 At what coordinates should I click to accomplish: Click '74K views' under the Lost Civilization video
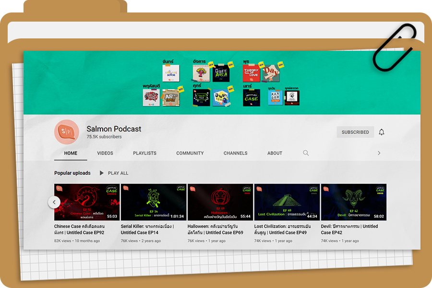pyautogui.click(x=263, y=241)
